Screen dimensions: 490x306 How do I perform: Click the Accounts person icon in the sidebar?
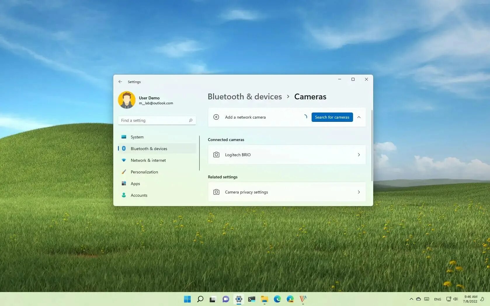[124, 195]
